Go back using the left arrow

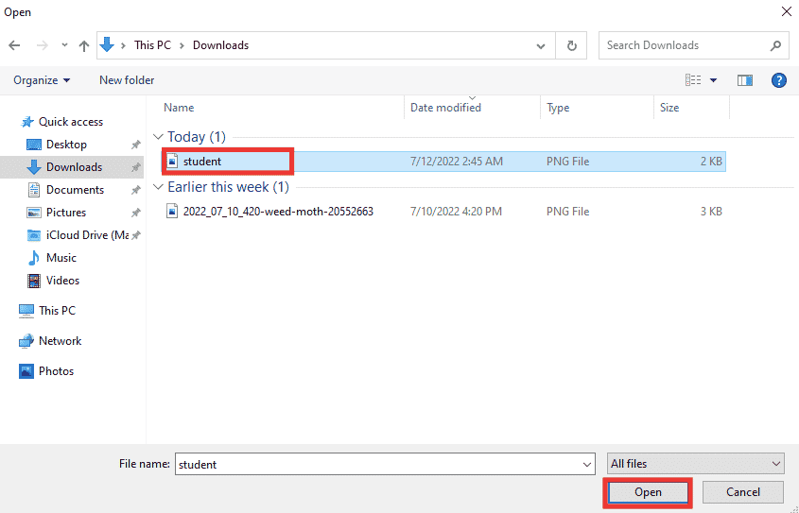pos(14,45)
